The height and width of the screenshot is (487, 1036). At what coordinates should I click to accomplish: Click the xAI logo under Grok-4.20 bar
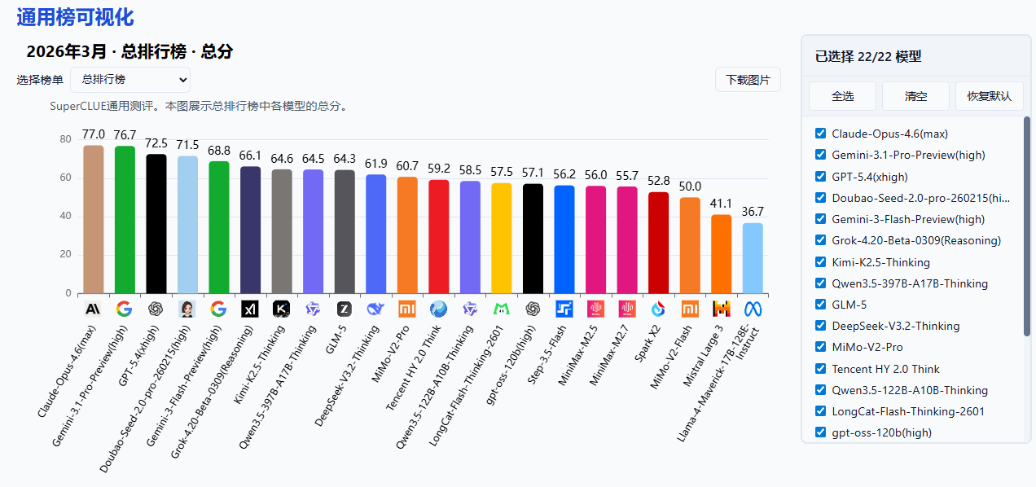click(x=249, y=309)
